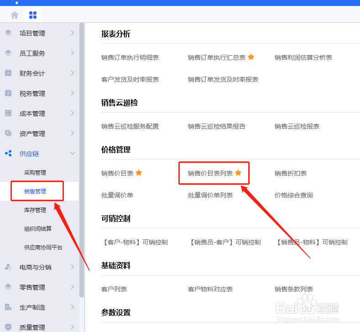This screenshot has width=360, height=332.
Task: Unfavorite star next to 销售订单执行汇总表
Action: (x=251, y=57)
